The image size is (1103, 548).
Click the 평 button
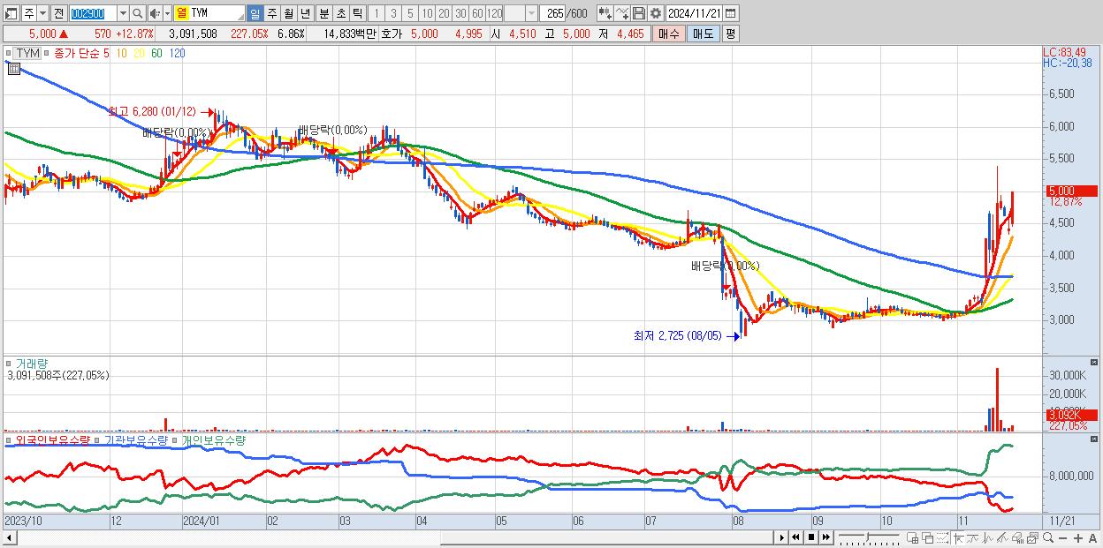tap(730, 34)
